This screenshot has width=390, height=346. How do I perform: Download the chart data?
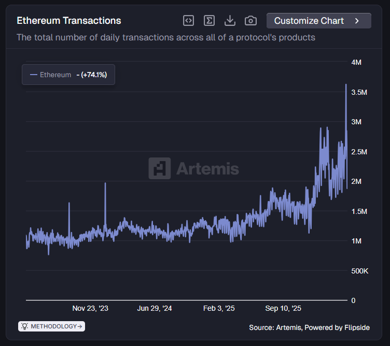(230, 21)
